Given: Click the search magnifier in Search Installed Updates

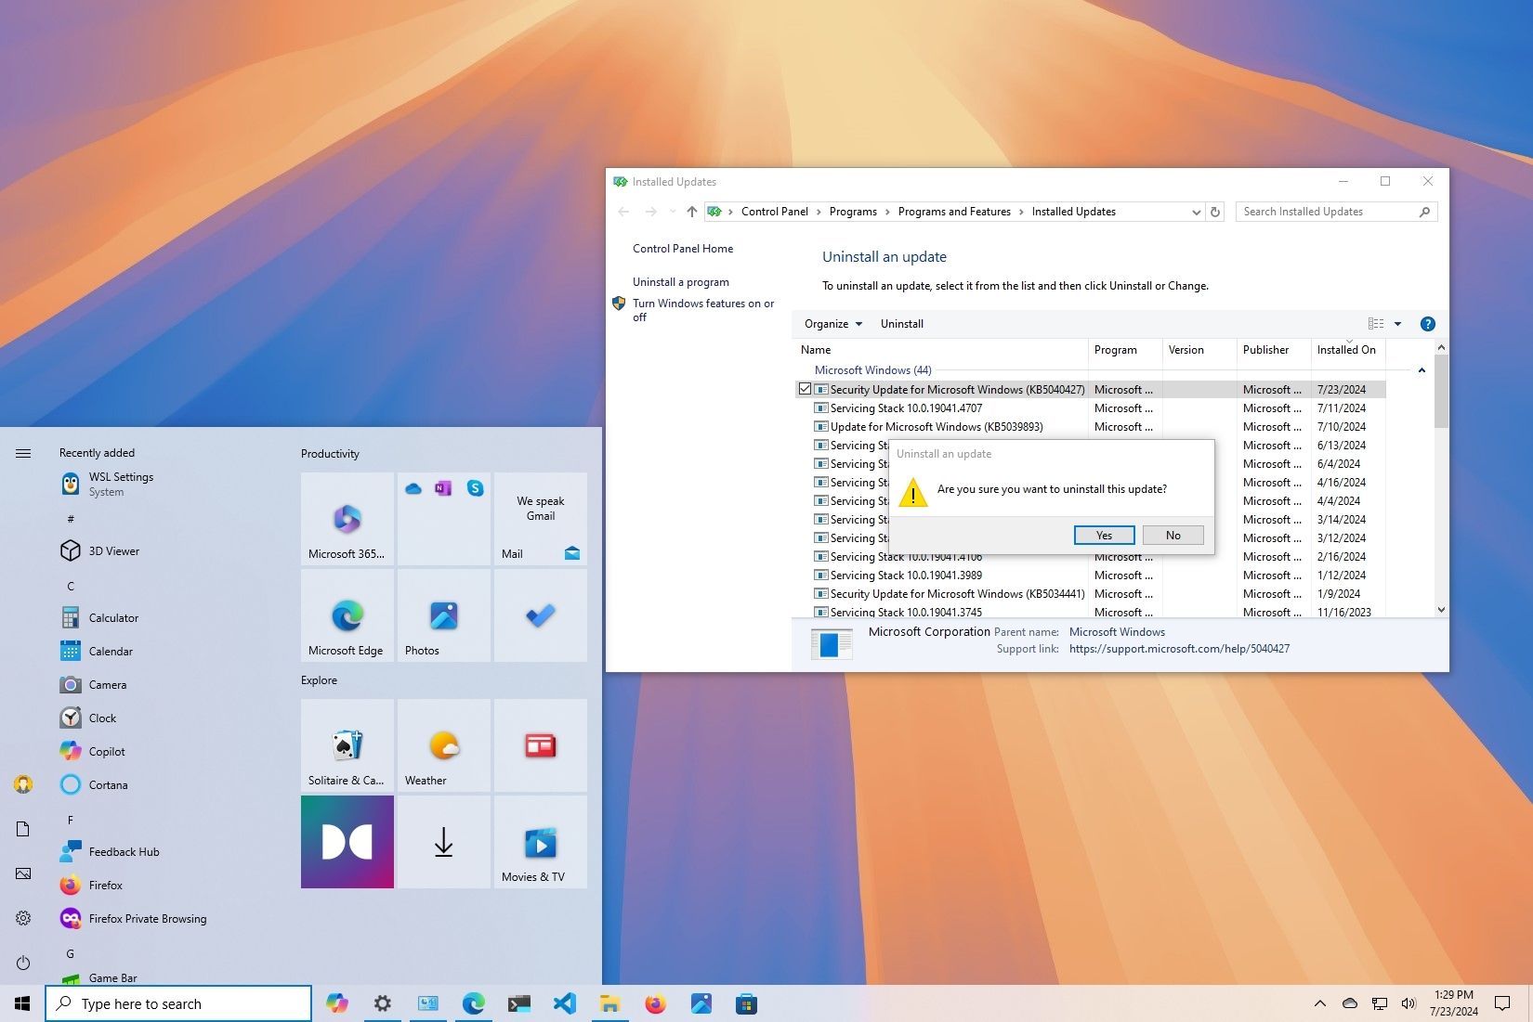Looking at the screenshot, I should coord(1424,212).
